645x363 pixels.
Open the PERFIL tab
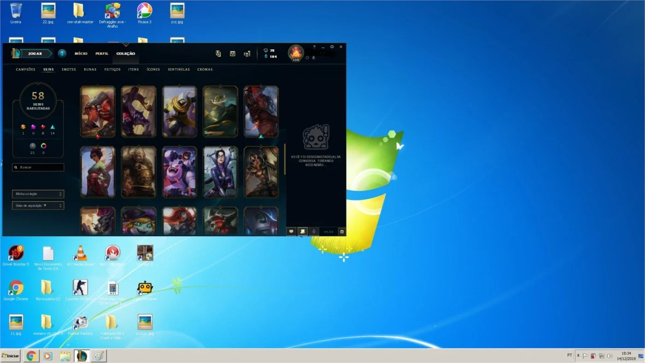click(102, 53)
